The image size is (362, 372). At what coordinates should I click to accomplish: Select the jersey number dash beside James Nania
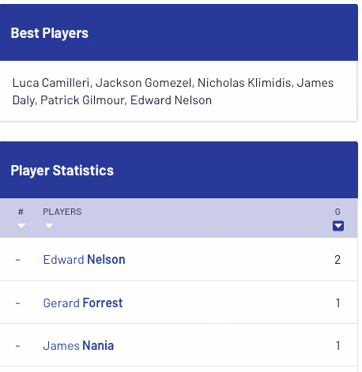pos(17,346)
